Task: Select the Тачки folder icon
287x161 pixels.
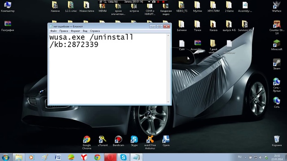Action: click(x=197, y=26)
